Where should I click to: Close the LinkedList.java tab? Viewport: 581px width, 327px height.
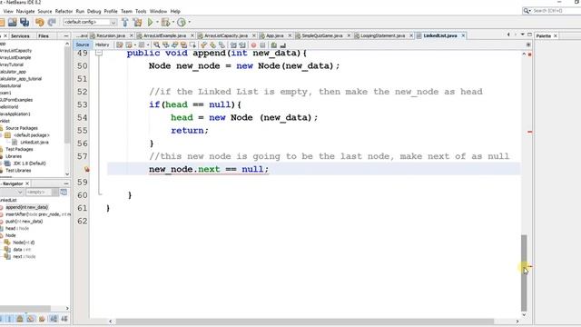[x=463, y=35]
